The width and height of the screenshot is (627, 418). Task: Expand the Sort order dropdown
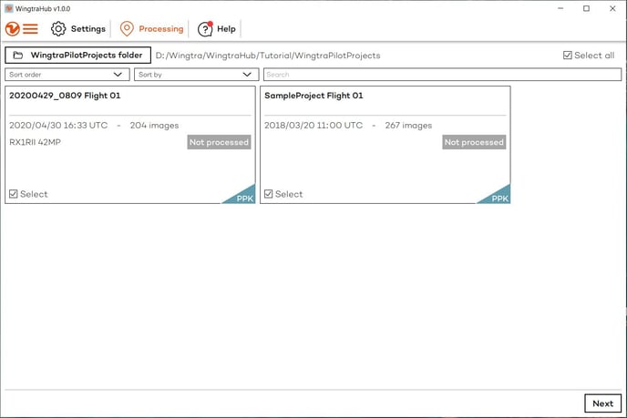(67, 75)
